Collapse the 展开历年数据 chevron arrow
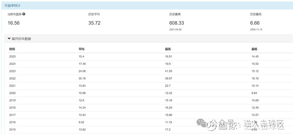293x135 pixels. (9, 39)
